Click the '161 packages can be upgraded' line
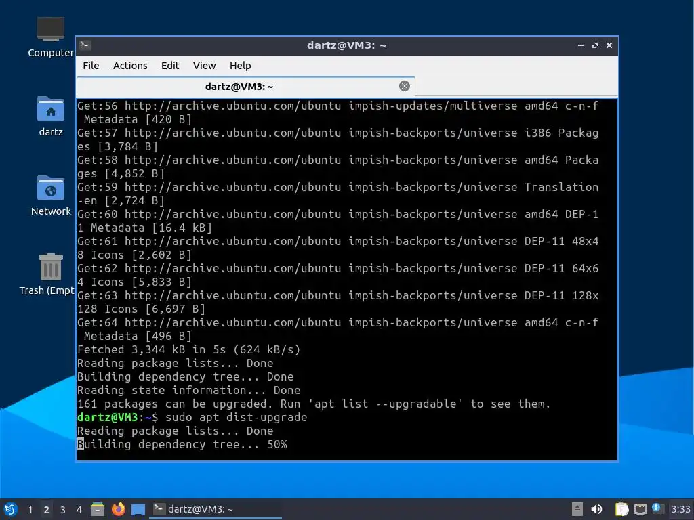Screen dimensions: 694x520 pos(314,404)
